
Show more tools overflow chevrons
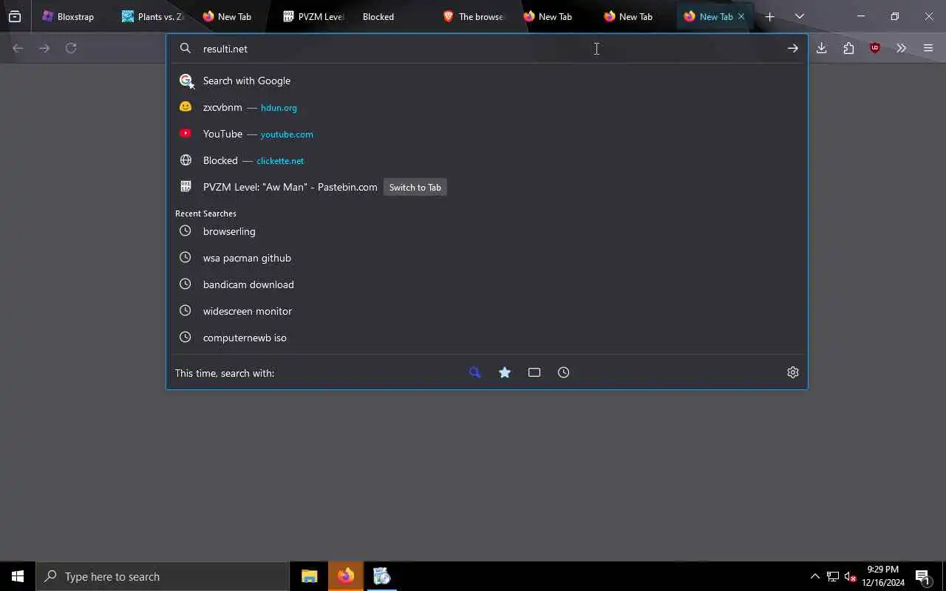tap(901, 48)
